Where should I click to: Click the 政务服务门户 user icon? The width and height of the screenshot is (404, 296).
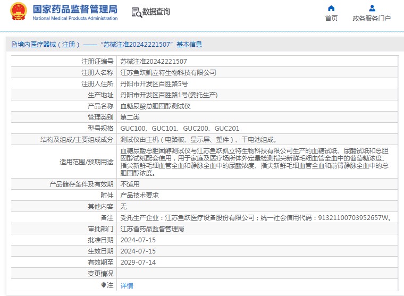(372, 9)
